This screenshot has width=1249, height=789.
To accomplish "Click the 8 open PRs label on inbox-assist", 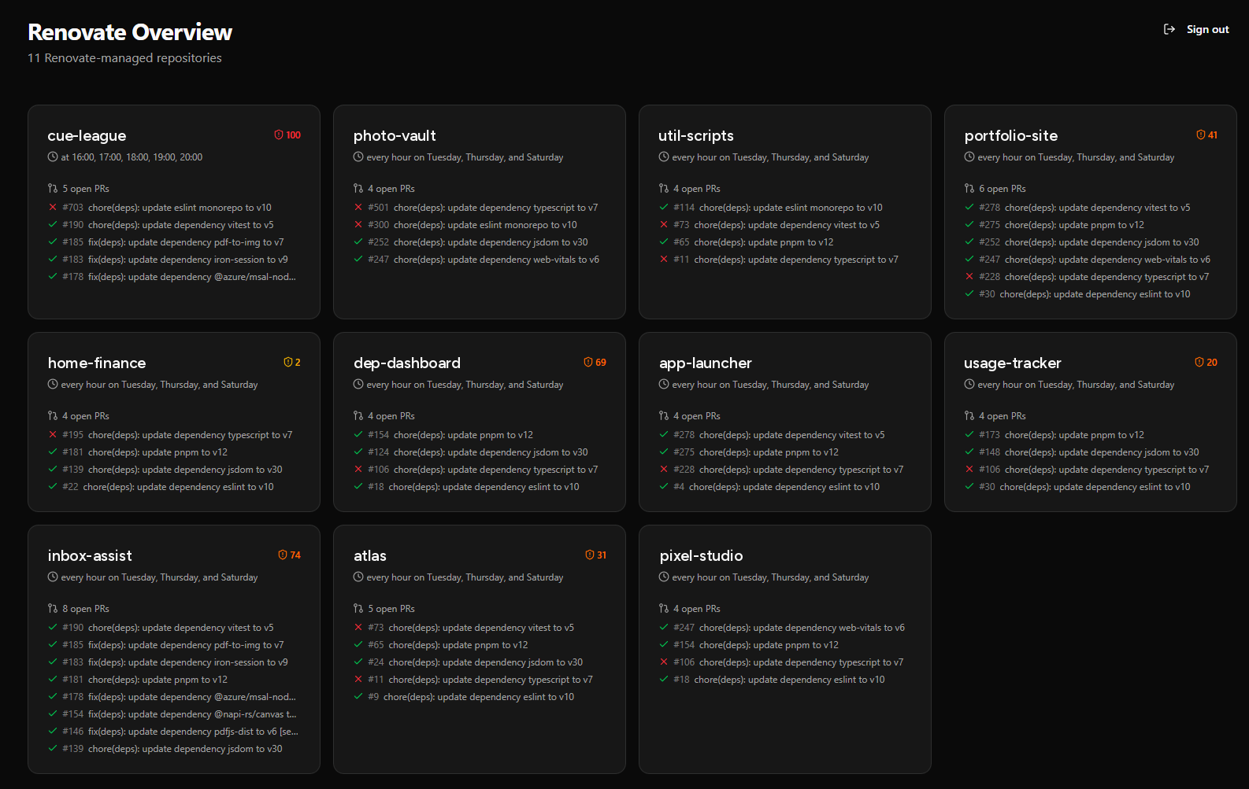I will tap(86, 609).
